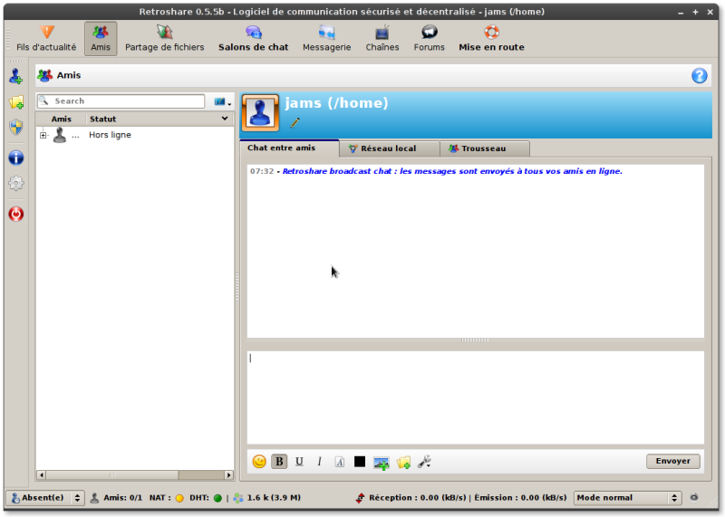The image size is (725, 517).
Task: Open the Chaînes section
Action: tap(382, 39)
